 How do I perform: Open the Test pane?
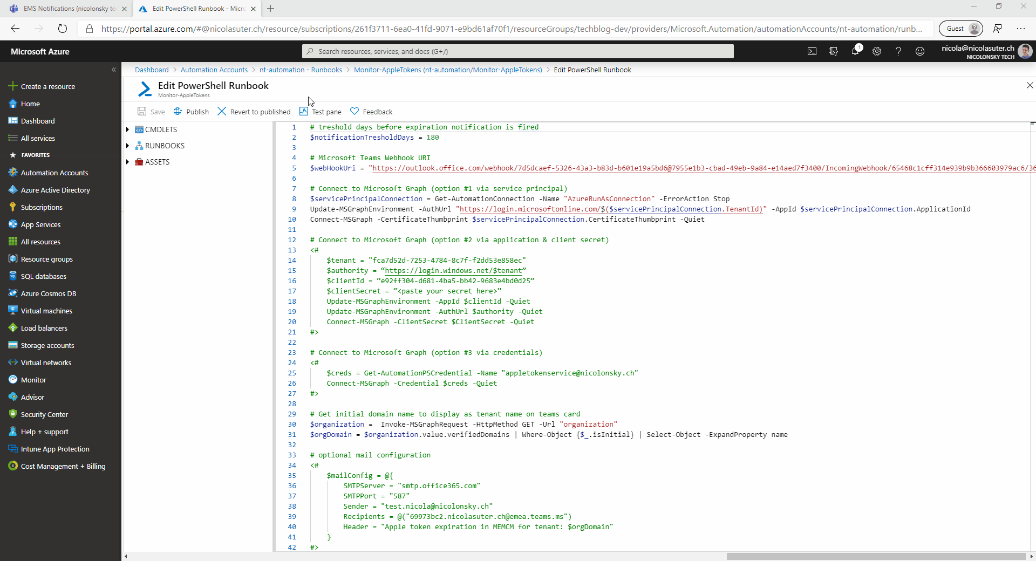click(321, 112)
